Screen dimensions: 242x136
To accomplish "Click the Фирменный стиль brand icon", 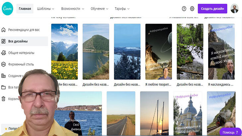I will pyautogui.click(x=3, y=64).
